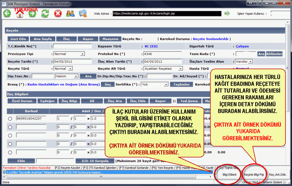Click the green go arrow beside address

[227, 13]
